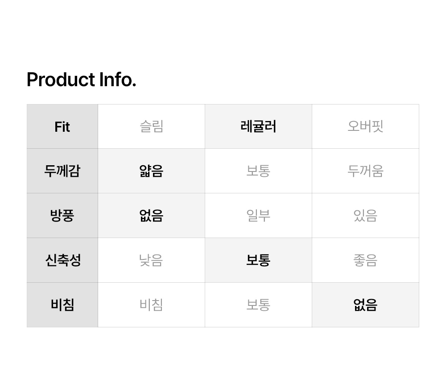Pick the 두꺼움 thickness option
This screenshot has width=446, height=372.
click(x=365, y=171)
